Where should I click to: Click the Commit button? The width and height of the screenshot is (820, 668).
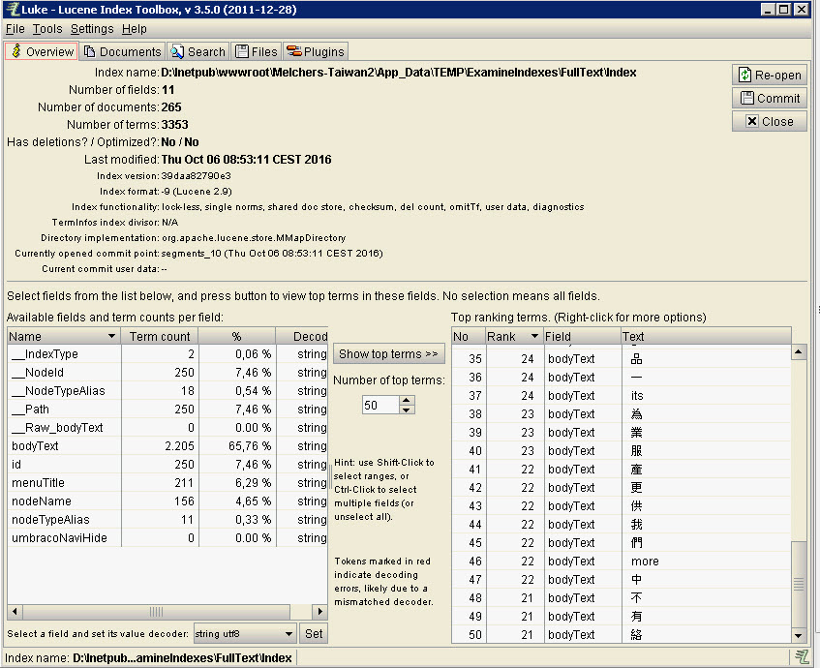point(770,99)
